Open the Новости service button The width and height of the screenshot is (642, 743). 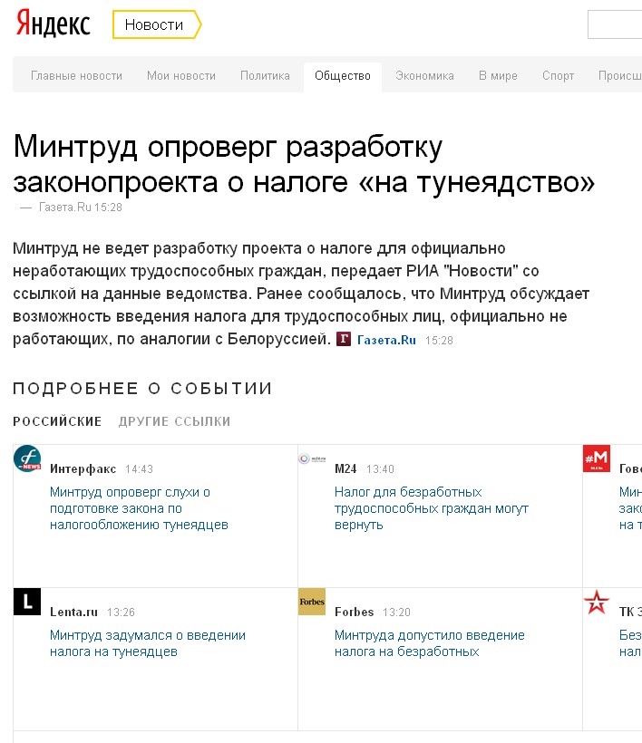coord(157,24)
